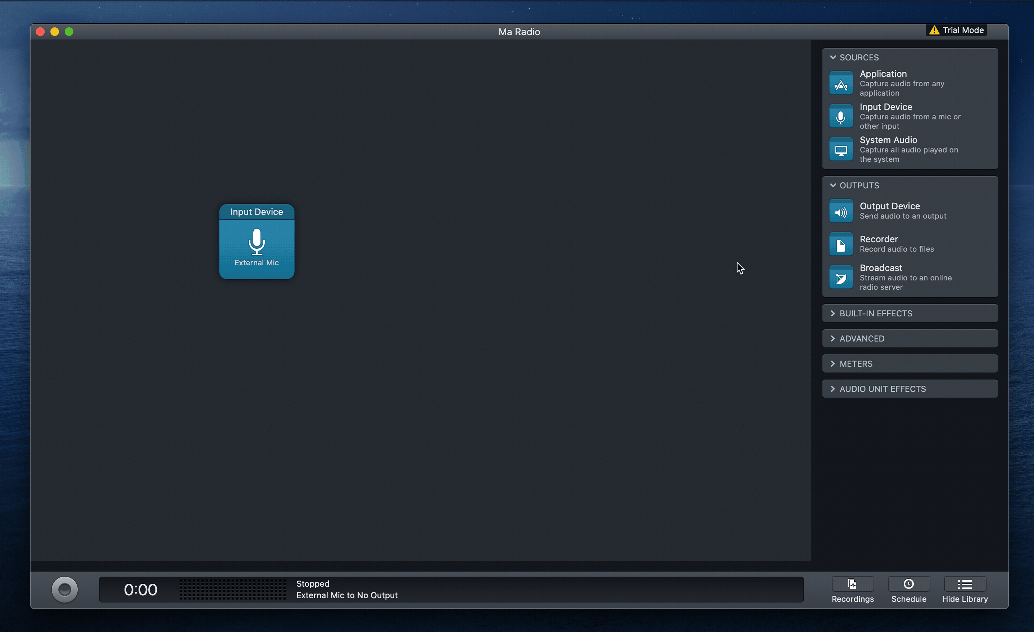Expand the BUILT-IN EFFECTS section

pos(910,313)
